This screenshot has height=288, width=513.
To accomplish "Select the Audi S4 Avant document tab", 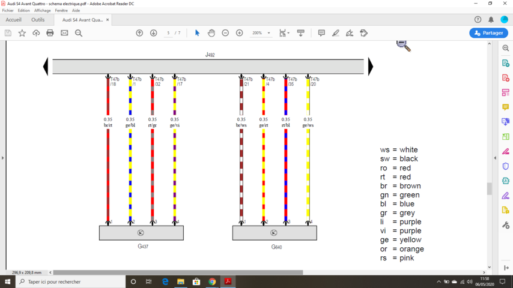I will pyautogui.click(x=82, y=20).
